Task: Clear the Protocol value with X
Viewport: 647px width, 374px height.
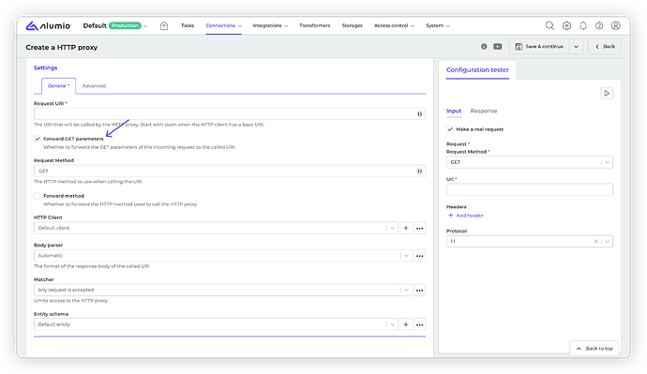Action: pos(595,241)
